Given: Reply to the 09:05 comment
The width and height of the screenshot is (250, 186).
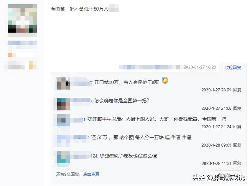Looking at the screenshot, I should point(237,145).
